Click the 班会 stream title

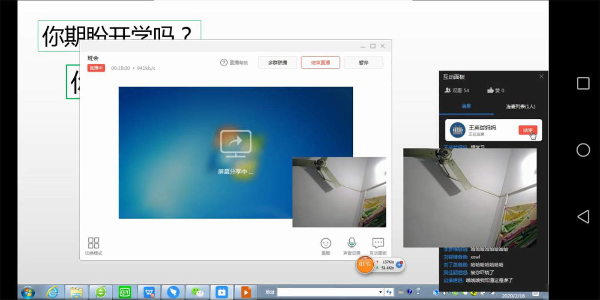pos(93,58)
